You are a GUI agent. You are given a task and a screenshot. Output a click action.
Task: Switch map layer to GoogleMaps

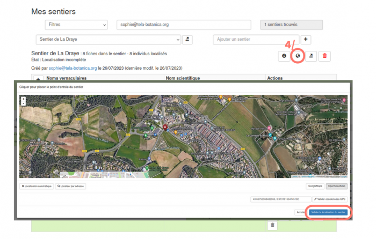315,186
